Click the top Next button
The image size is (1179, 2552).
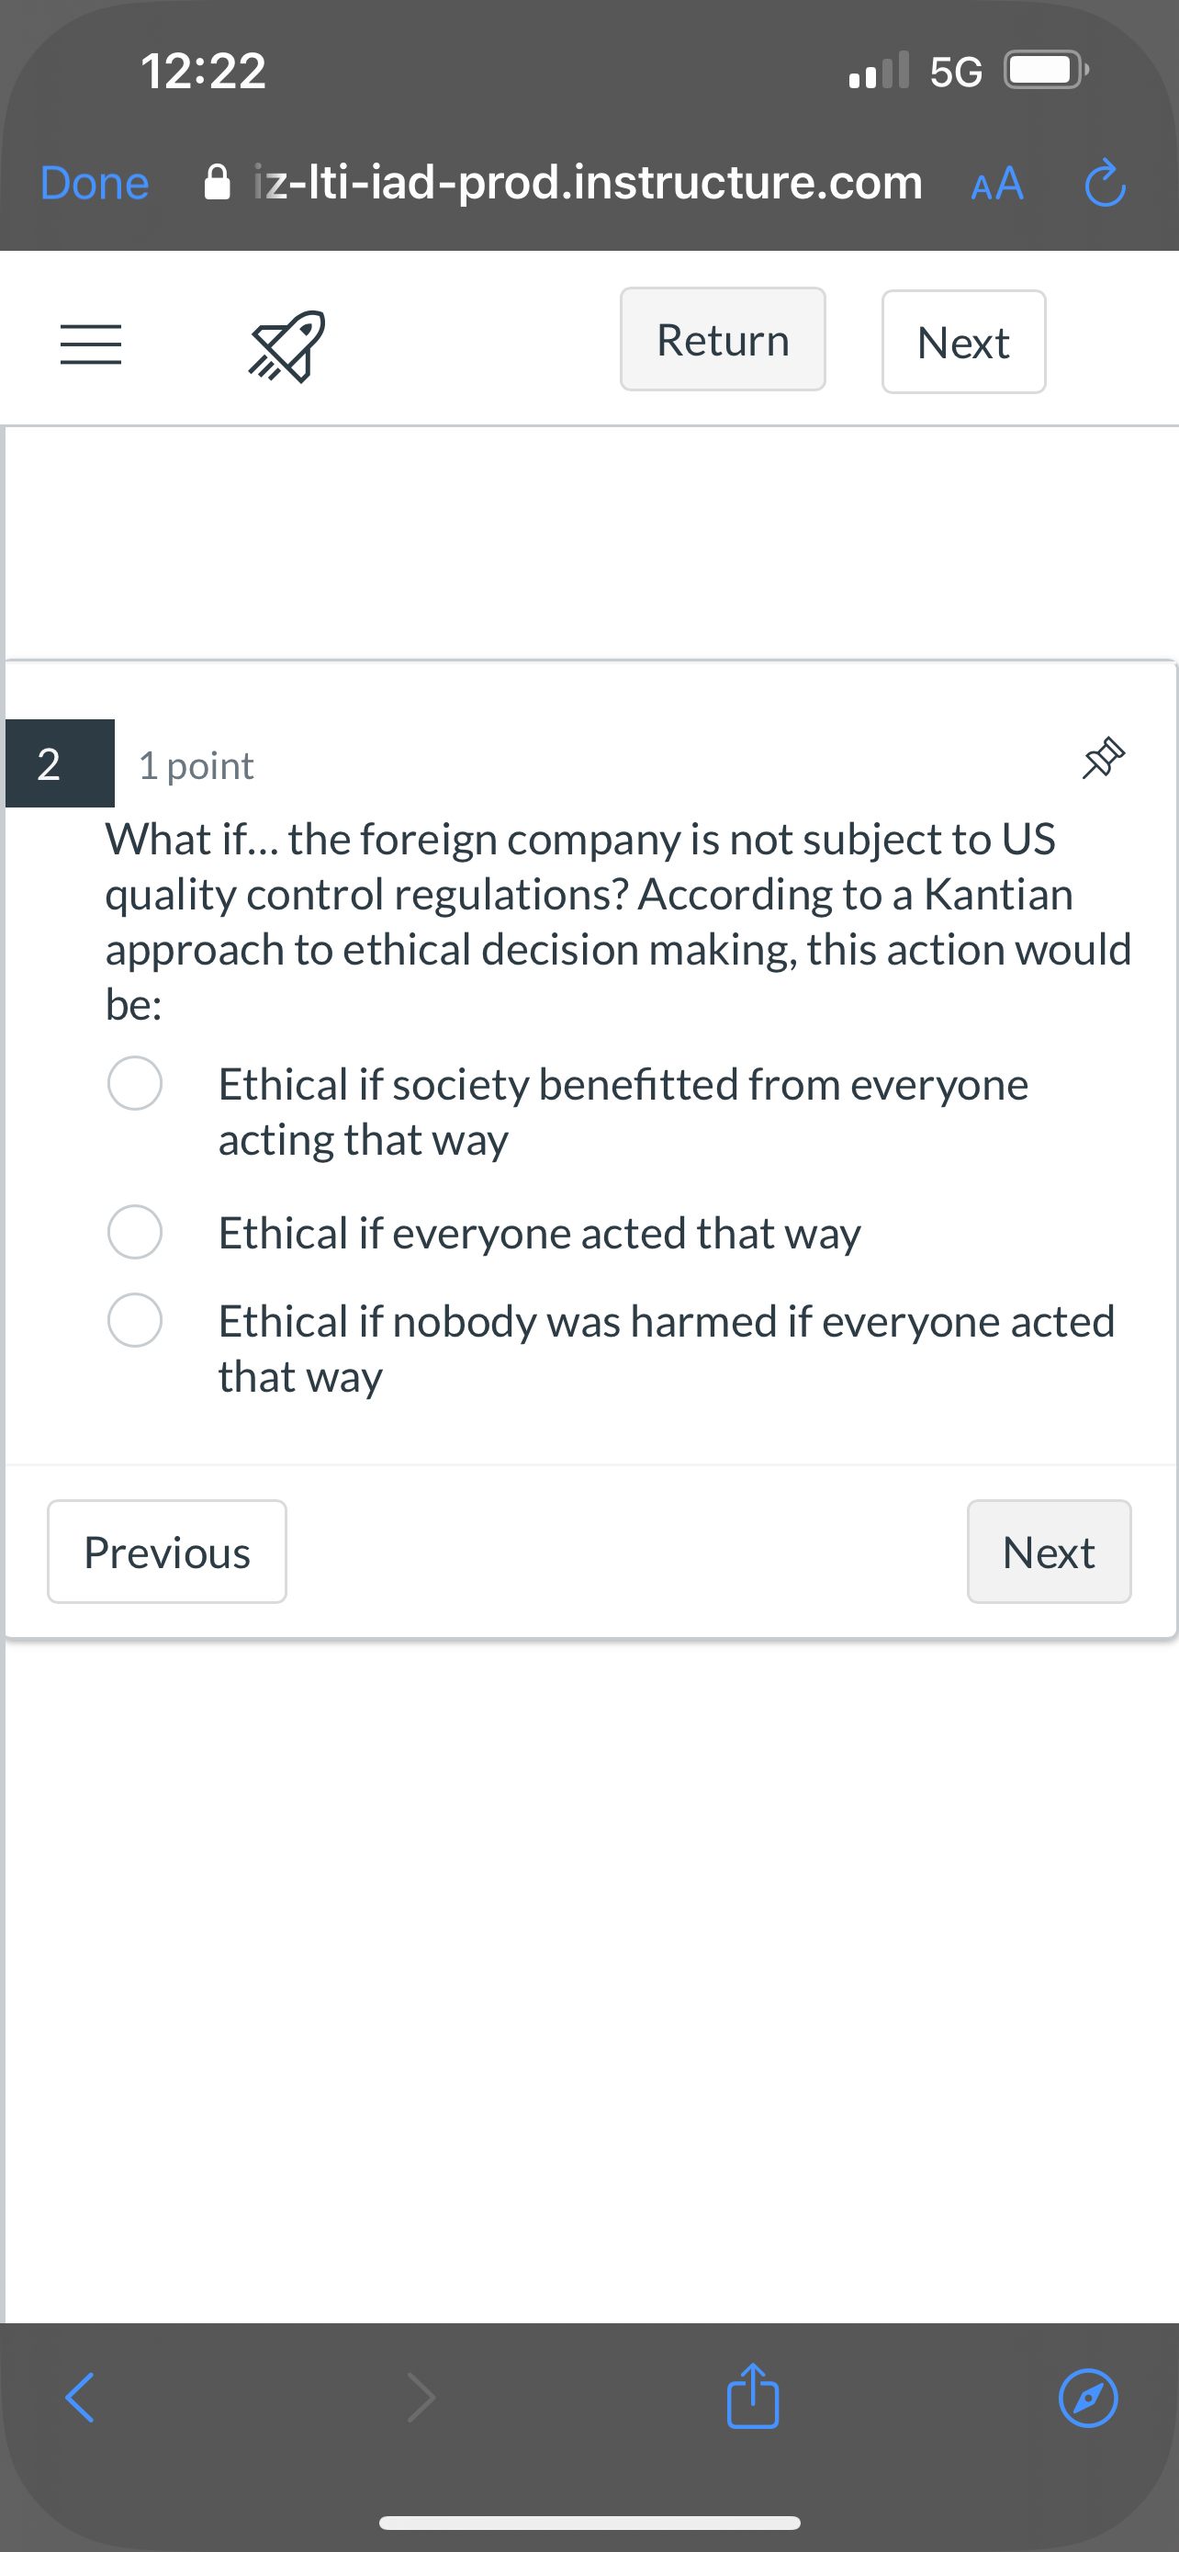[x=963, y=342]
